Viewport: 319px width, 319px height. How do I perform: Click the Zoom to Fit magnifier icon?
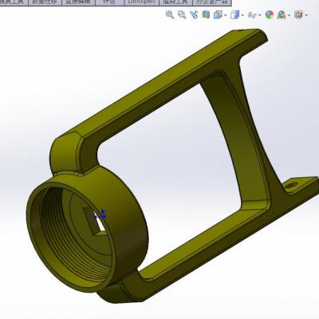coord(170,14)
